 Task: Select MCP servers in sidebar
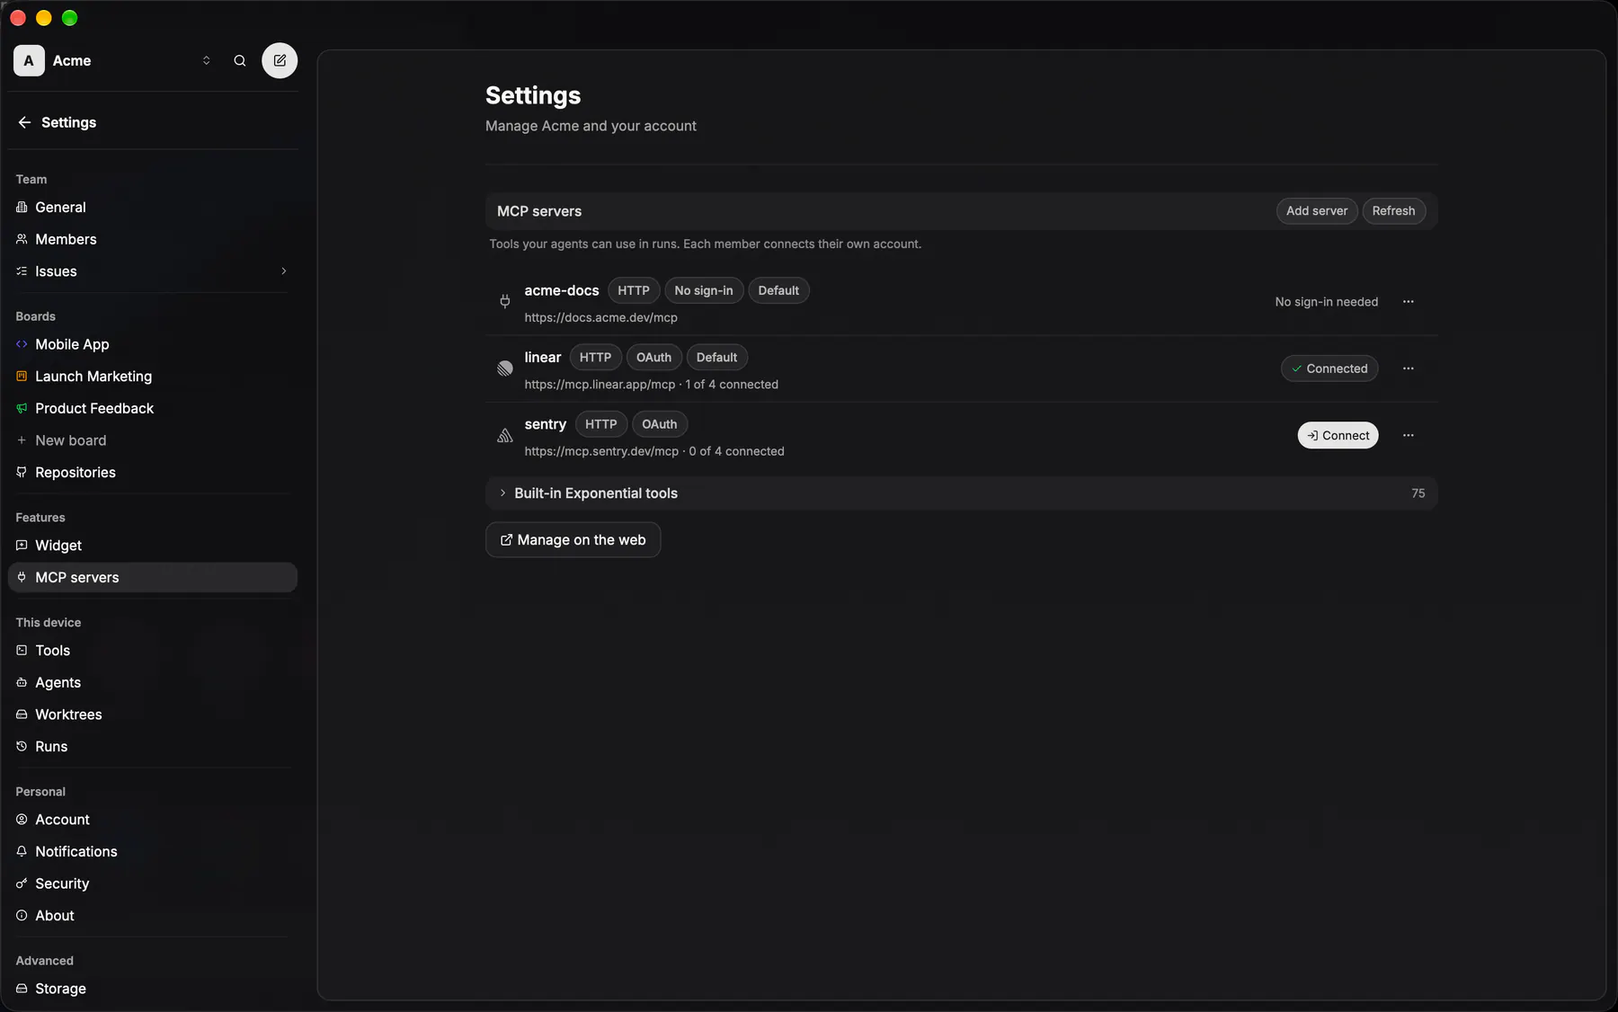click(x=152, y=578)
